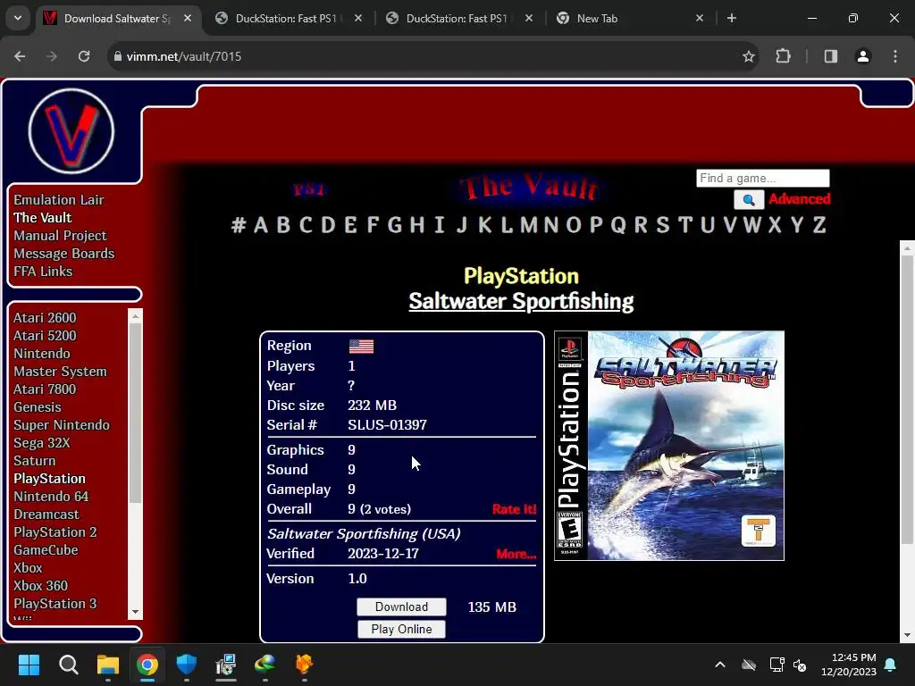Screen dimensions: 915x686
Task: Click the Saltwater Sportfishing title link
Action: [521, 302]
